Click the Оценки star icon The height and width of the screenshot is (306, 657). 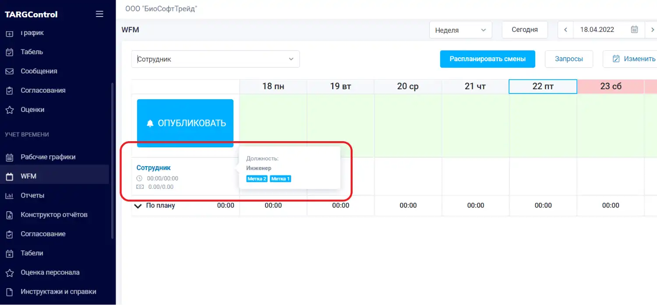coord(9,110)
